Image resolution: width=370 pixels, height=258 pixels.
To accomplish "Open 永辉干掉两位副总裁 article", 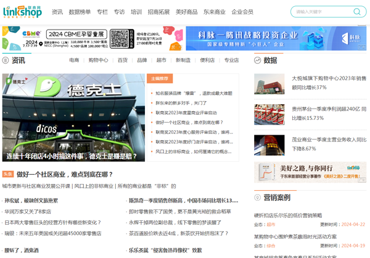I will pos(175,223).
